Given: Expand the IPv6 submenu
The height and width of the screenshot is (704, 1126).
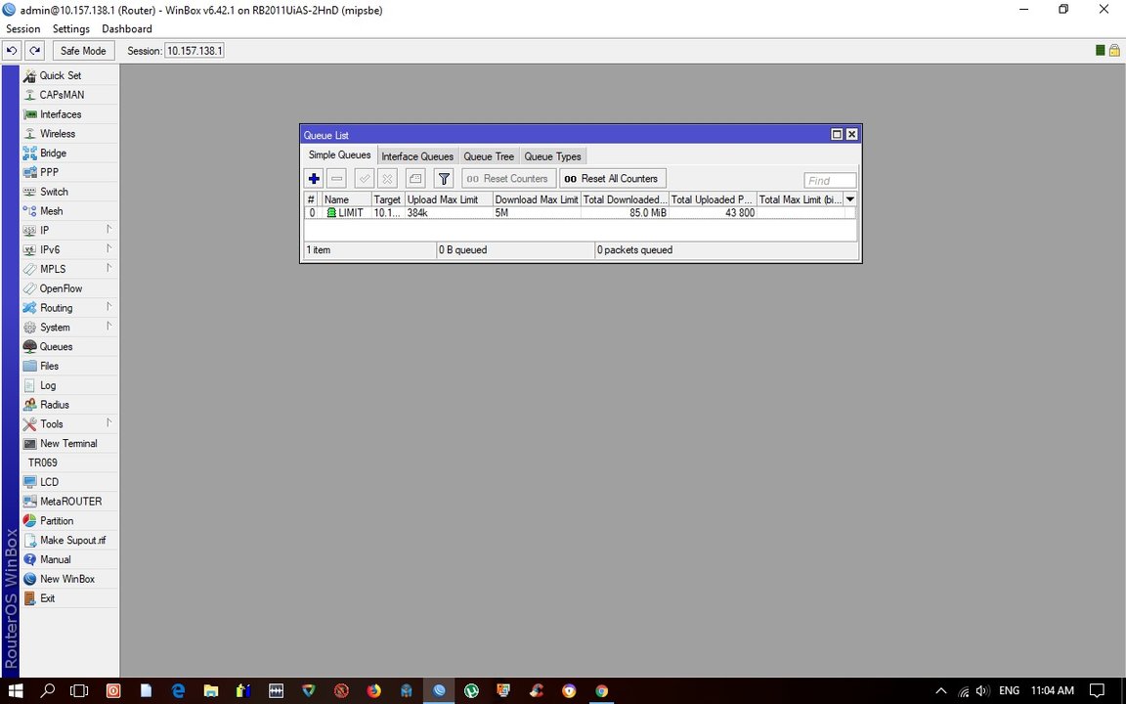Looking at the screenshot, I should (x=69, y=250).
